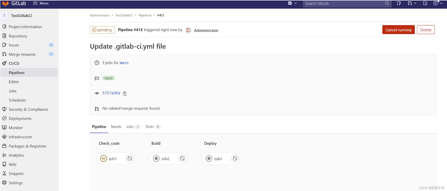Open the TestGitlabCI project avatar
The height and width of the screenshot is (191, 447).
[4, 16]
